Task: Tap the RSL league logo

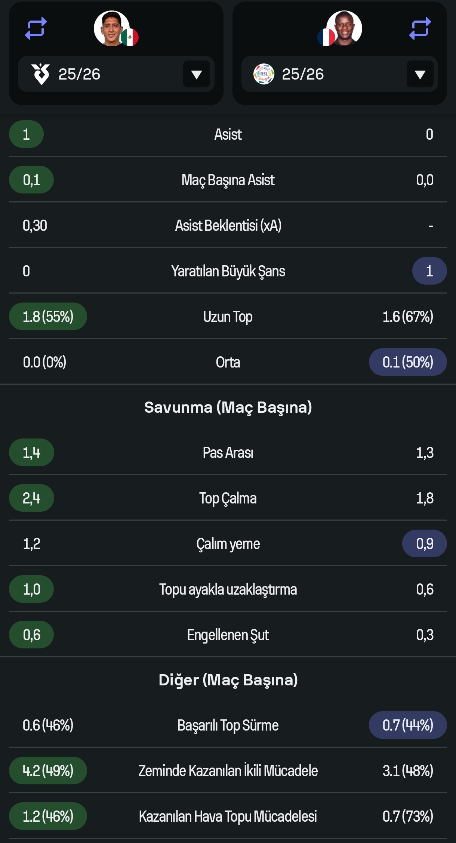Action: (x=264, y=74)
